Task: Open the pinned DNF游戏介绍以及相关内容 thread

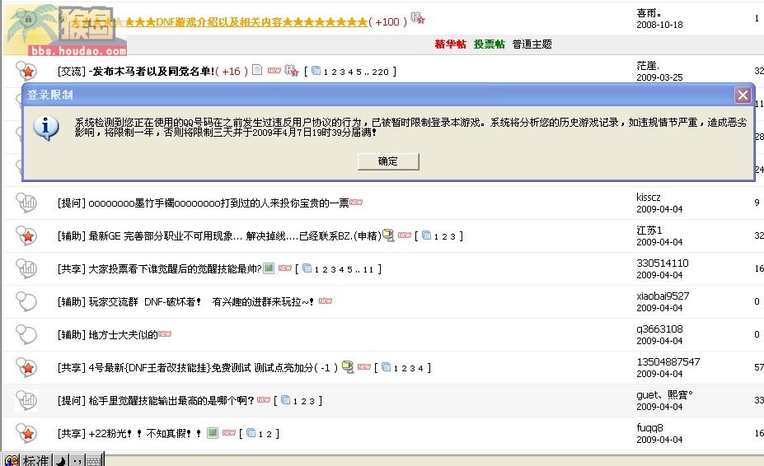Action: [219, 22]
